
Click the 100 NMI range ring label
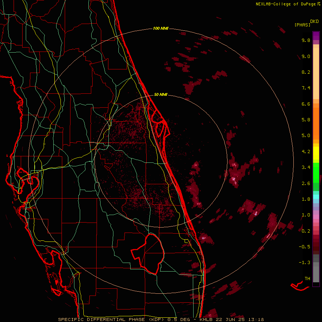(x=161, y=28)
